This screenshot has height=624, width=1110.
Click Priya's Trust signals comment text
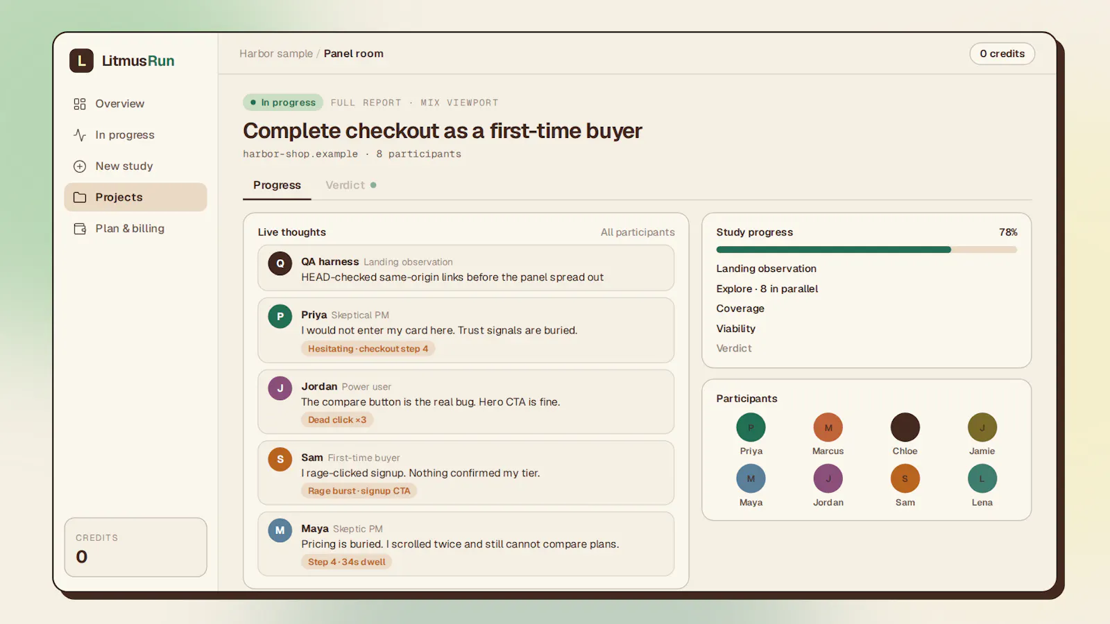[x=439, y=331]
